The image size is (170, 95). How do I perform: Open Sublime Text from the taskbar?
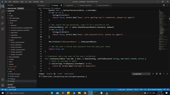(x=63, y=93)
